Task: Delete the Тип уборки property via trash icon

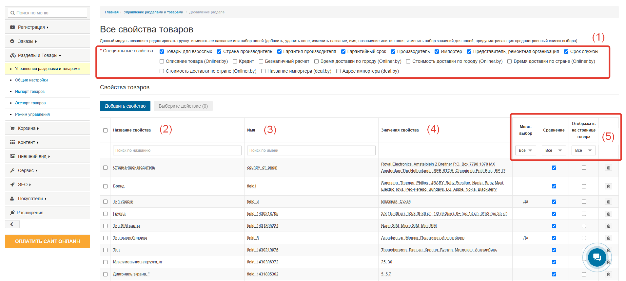Action: click(608, 202)
